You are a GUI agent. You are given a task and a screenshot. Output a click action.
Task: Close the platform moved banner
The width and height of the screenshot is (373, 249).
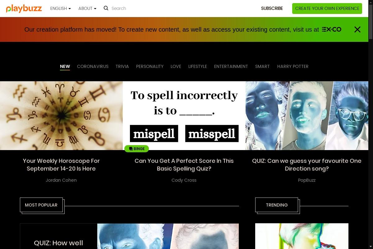[x=357, y=29]
